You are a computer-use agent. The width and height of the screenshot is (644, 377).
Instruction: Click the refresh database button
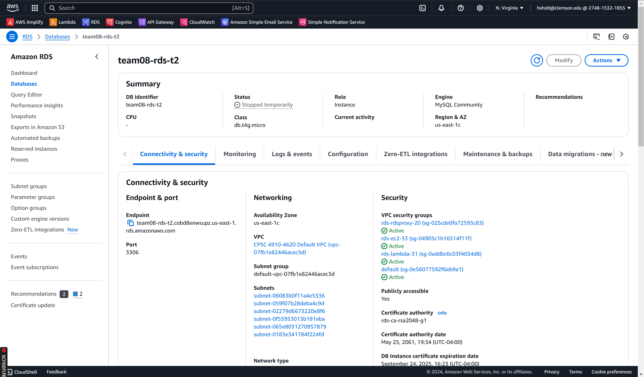[537, 60]
